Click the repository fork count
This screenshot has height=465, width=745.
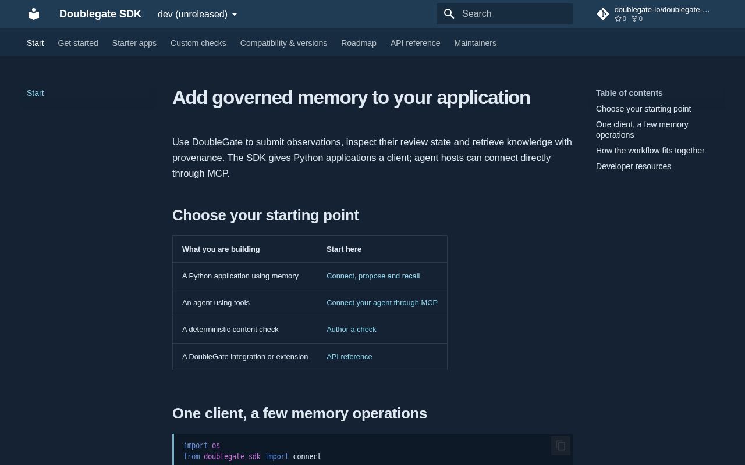tap(637, 19)
